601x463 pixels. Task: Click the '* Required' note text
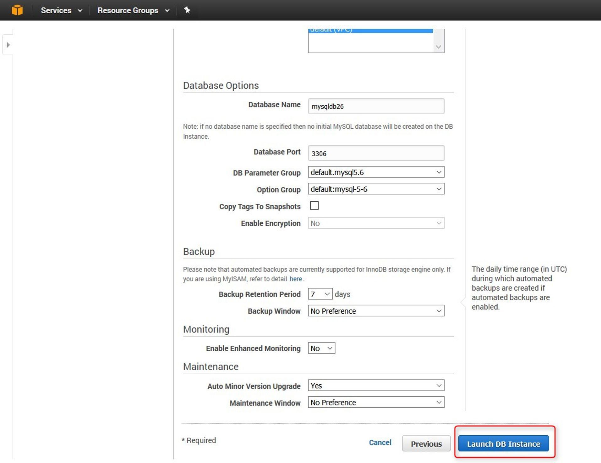pyautogui.click(x=199, y=440)
